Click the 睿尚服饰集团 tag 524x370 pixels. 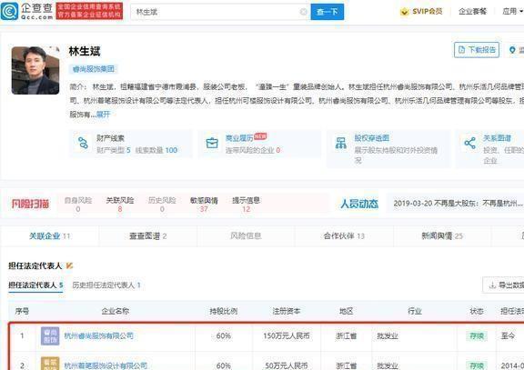pos(93,69)
